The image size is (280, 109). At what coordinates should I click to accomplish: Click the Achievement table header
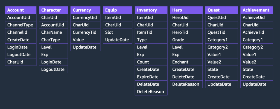click(x=256, y=10)
